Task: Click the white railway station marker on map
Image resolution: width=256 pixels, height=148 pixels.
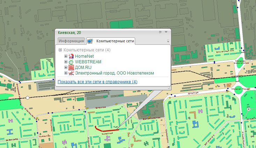Action: click(x=28, y=98)
